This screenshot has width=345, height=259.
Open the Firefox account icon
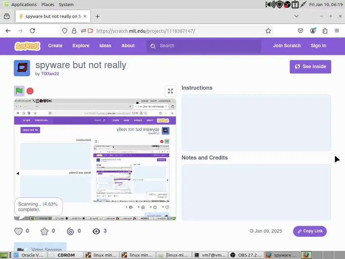(313, 31)
